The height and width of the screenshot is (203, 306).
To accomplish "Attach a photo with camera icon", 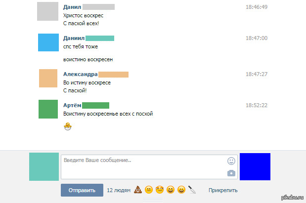I will pos(231,173).
